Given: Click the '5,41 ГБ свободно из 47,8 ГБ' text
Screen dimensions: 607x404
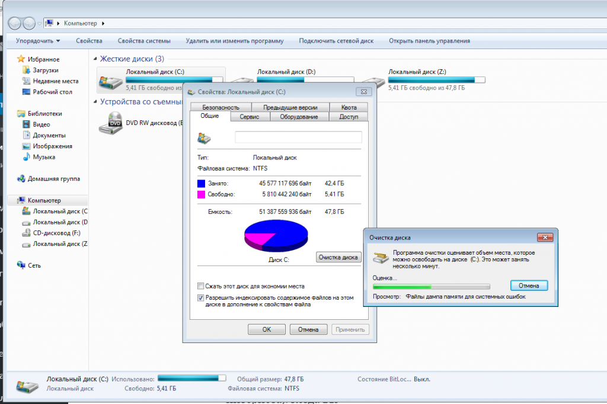Looking at the screenshot, I should 427,88.
